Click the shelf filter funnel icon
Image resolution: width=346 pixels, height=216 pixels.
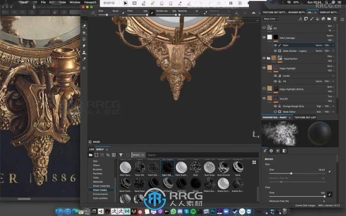[x=121, y=155]
